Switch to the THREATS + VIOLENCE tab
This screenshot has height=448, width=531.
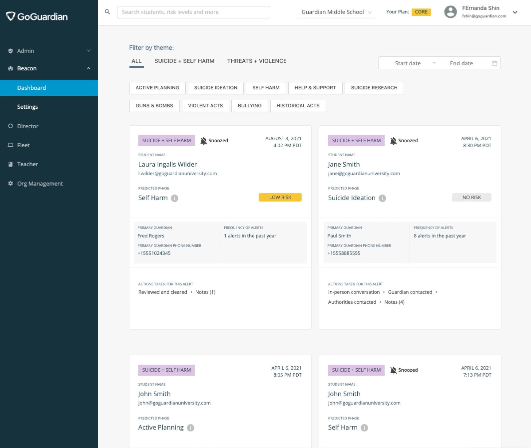256,61
